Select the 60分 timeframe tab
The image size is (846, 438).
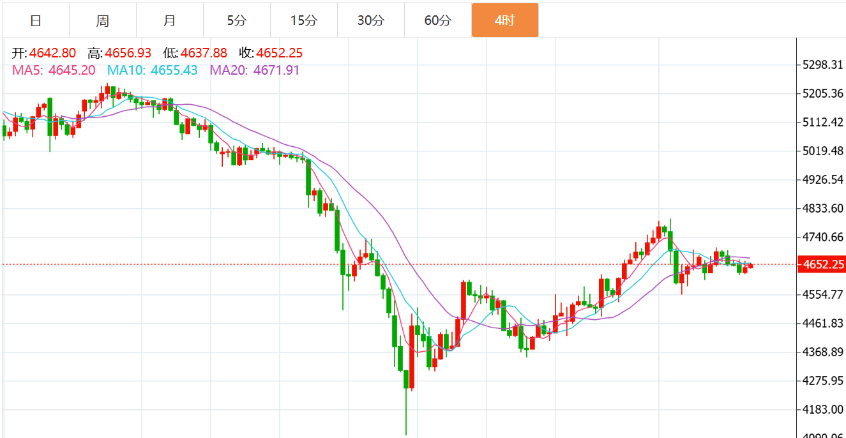[x=438, y=20]
